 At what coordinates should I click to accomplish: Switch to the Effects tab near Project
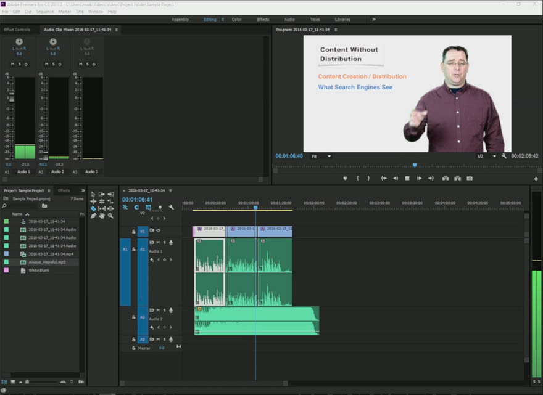pyautogui.click(x=64, y=190)
